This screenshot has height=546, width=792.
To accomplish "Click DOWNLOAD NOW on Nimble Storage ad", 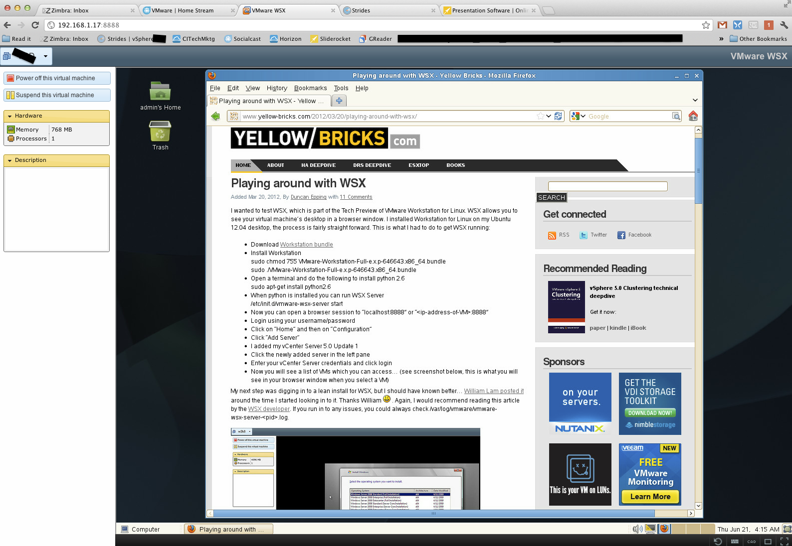I will coord(650,413).
